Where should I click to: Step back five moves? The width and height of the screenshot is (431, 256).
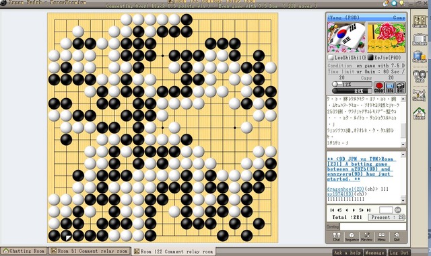339,210
